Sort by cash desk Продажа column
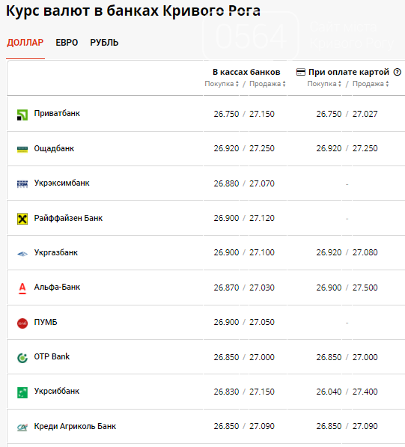This screenshot has height=447, width=405. (x=267, y=84)
